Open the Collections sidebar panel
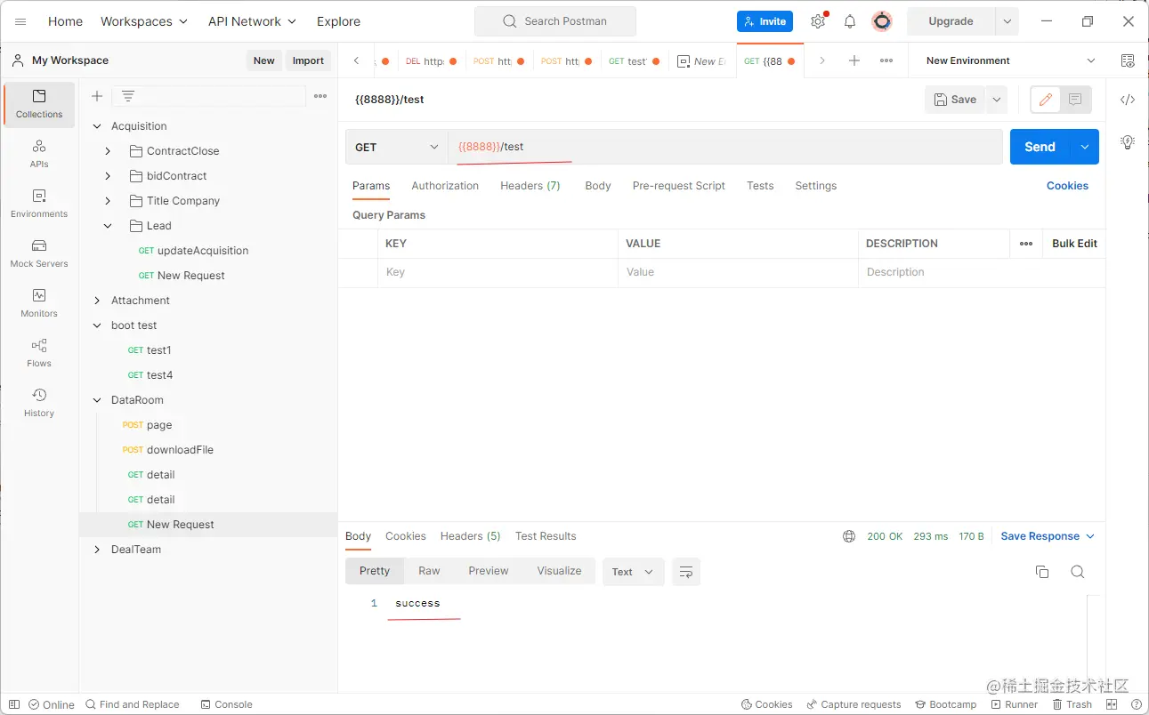 [x=39, y=104]
